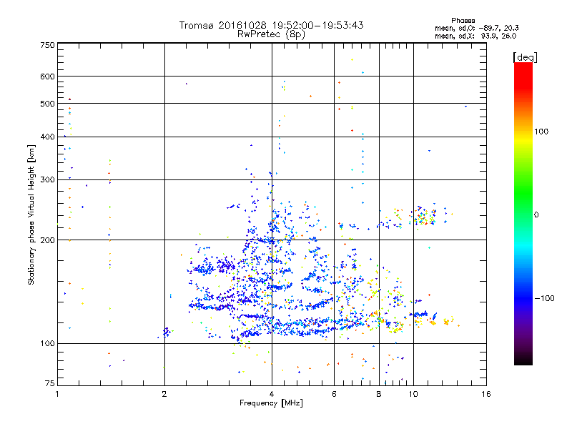Screen dimensions: 572x429
Task: Click the '2' MHz x-axis tick label
Action: pyautogui.click(x=164, y=394)
